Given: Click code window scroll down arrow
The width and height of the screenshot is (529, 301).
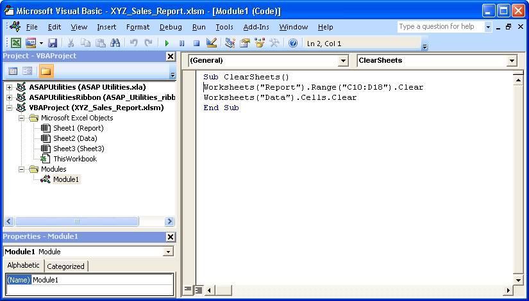Looking at the screenshot, I should click(x=518, y=279).
